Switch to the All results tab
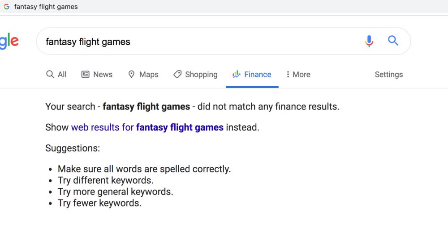Viewport: 448px width, 228px height. [62, 75]
